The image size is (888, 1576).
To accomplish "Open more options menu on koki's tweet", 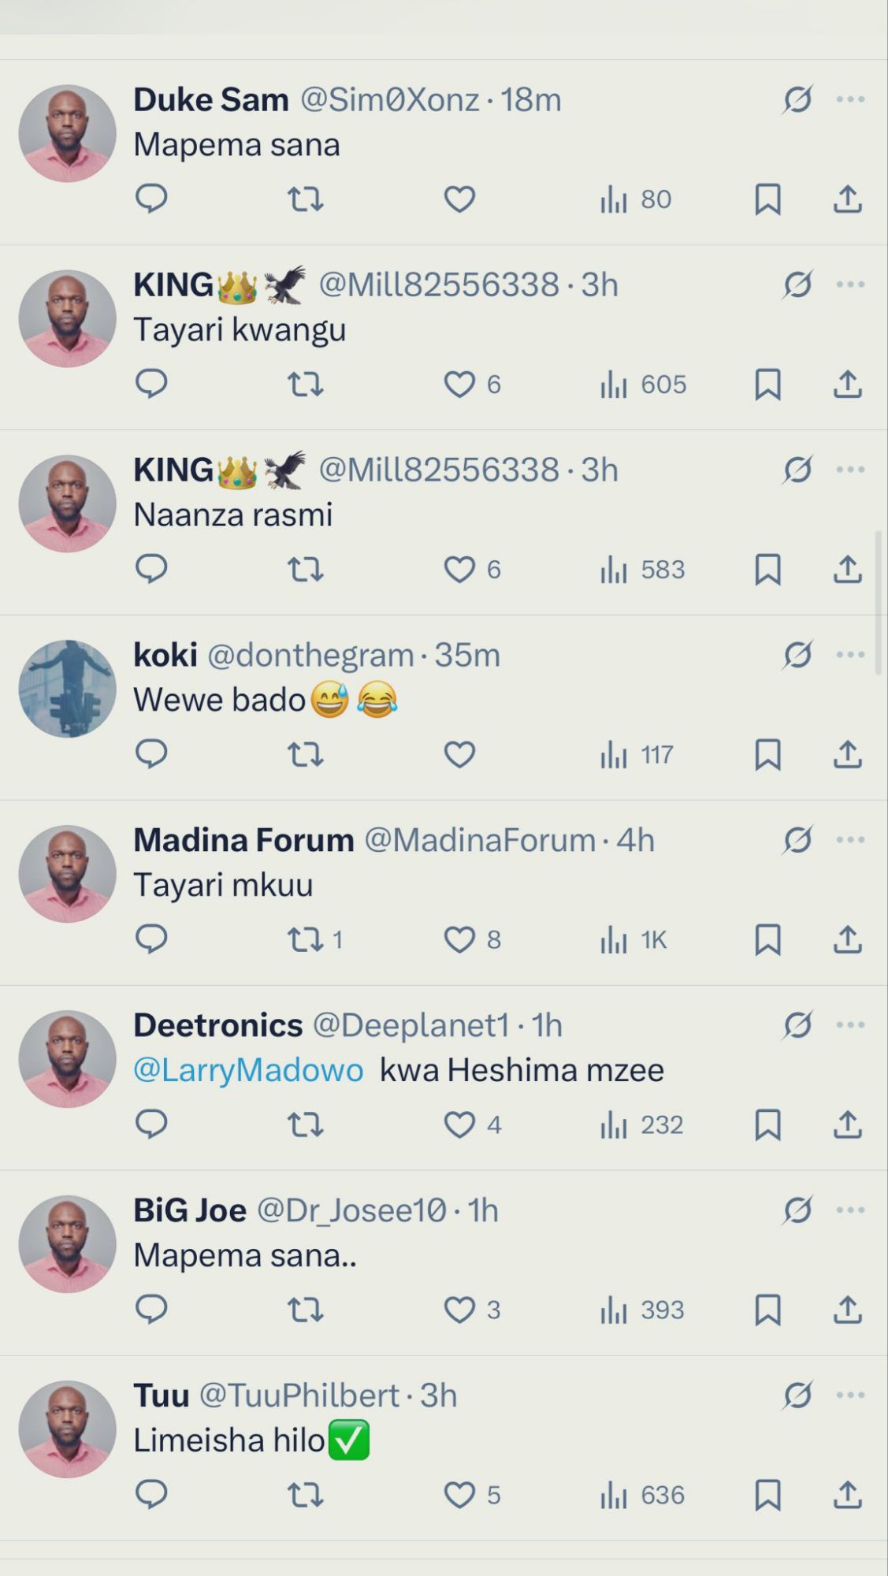I will pyautogui.click(x=850, y=655).
